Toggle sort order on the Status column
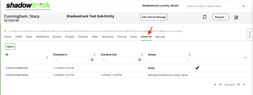The width and height of the screenshot is (253, 95). pyautogui.click(x=189, y=55)
